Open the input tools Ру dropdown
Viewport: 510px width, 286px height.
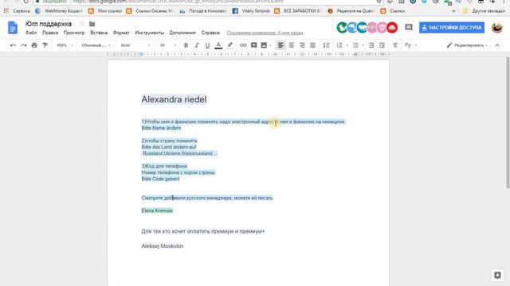[x=410, y=45]
